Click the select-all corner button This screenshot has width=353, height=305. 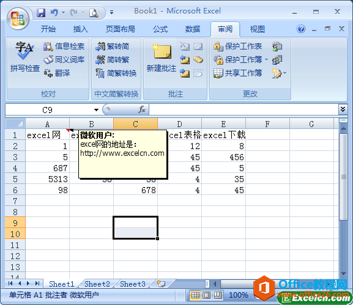15,123
